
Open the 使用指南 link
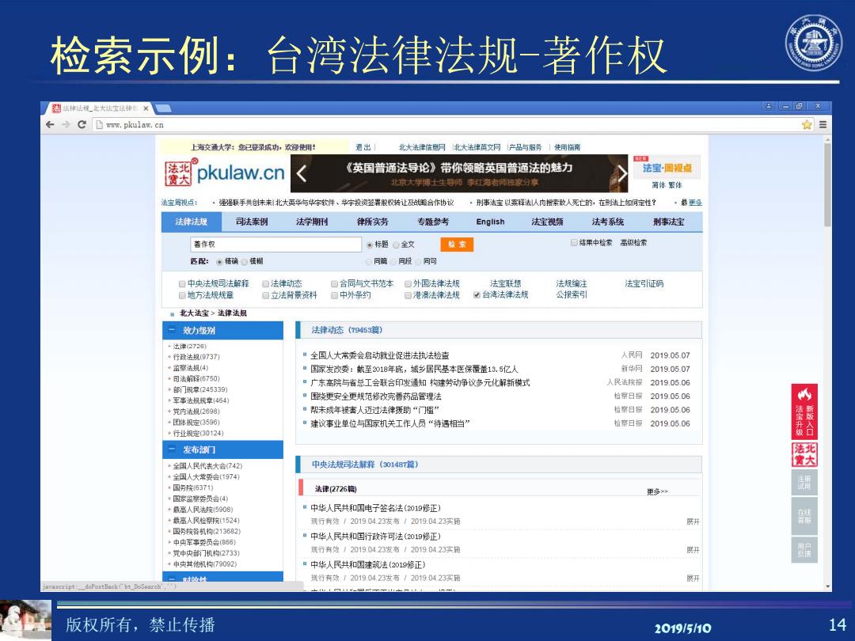click(567, 147)
